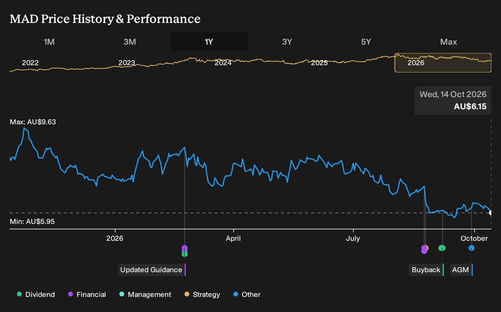Screen dimensions: 501x312
Task: Click the "Wed, 14 Oct 2026" tooltip date
Action: (453, 94)
